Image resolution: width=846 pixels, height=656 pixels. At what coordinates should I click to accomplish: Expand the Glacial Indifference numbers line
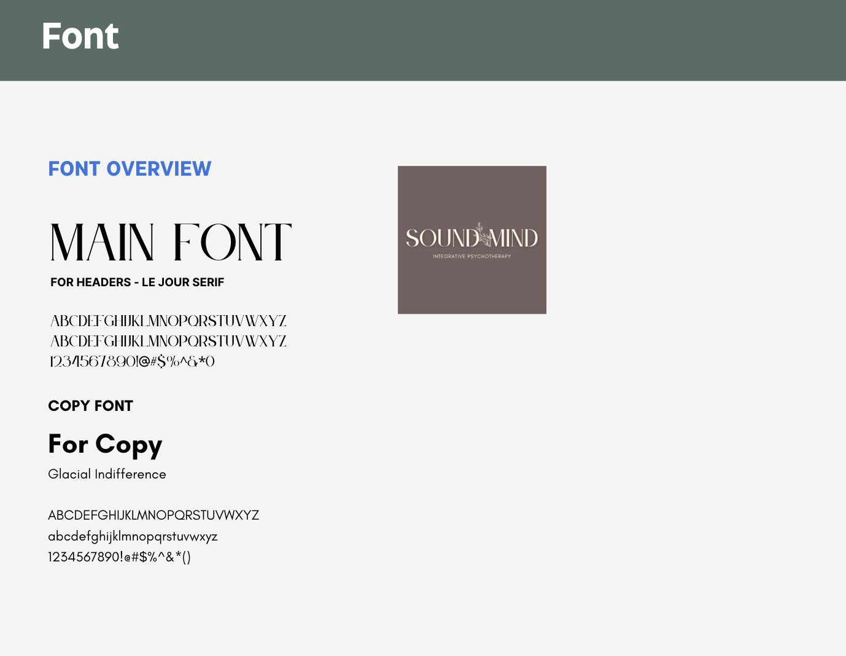(x=120, y=556)
